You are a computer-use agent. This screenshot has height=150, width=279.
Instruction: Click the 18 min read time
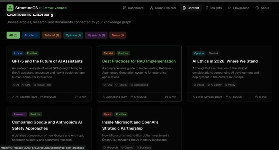[171, 97]
